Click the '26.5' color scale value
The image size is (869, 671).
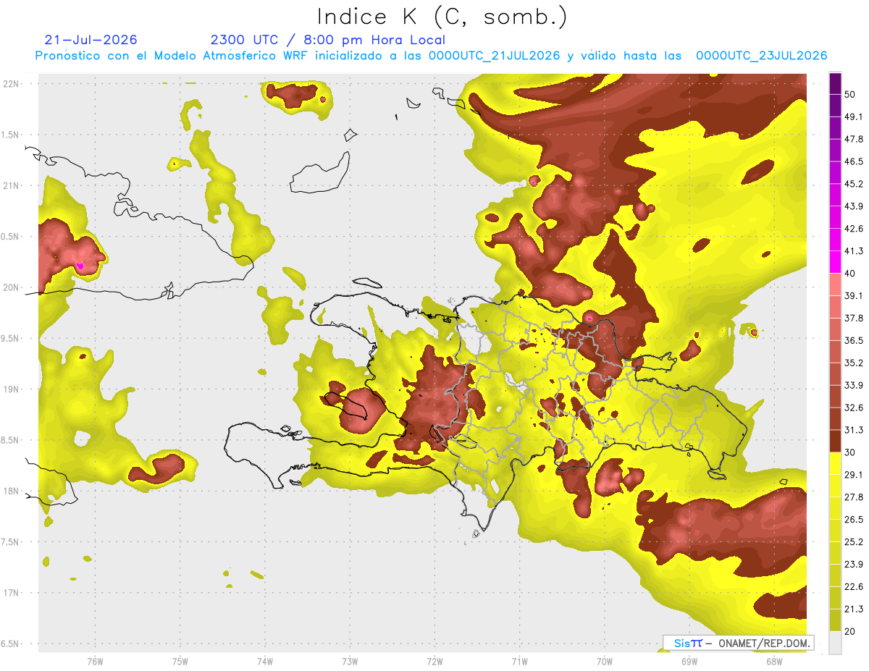pyautogui.click(x=854, y=520)
